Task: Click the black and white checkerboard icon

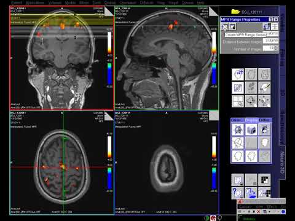Action: tap(264, 180)
